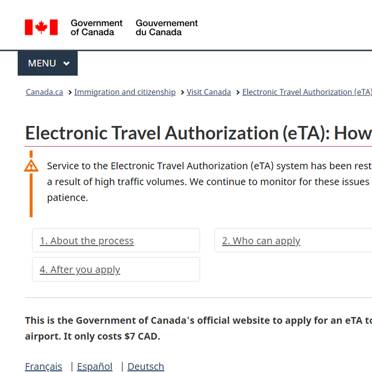Open Electronic Travel Authorization (eTA) breadcrumb link
This screenshot has width=372, height=372.
[307, 92]
